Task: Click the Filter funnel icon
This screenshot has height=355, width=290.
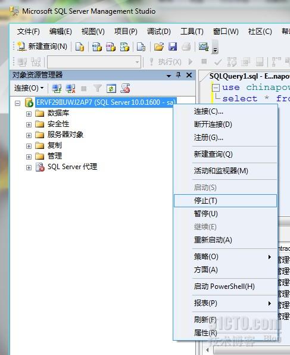Action: [98, 88]
